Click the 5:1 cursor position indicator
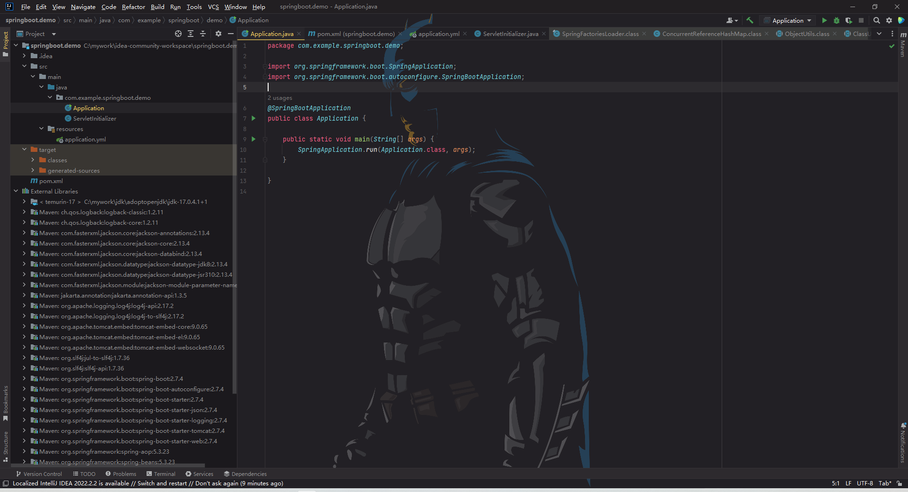This screenshot has width=908, height=492. [836, 483]
